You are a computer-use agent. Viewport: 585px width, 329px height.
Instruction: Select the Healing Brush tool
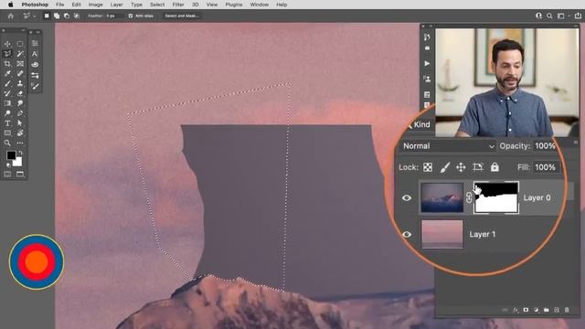20,73
